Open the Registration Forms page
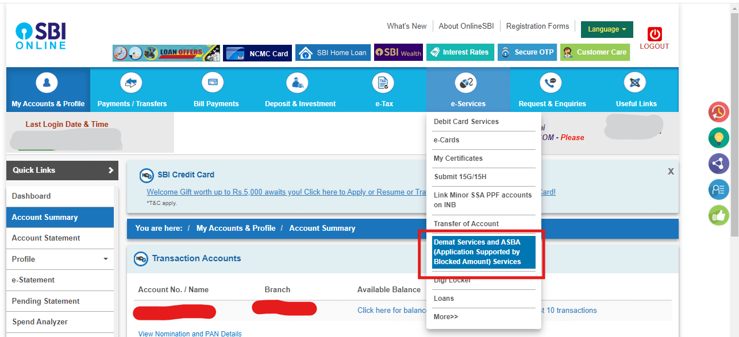The width and height of the screenshot is (739, 337). [537, 26]
